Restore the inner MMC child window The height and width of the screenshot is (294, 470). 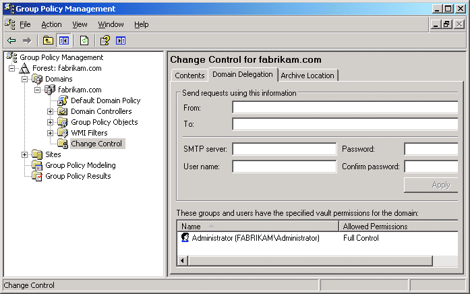pos(446,24)
